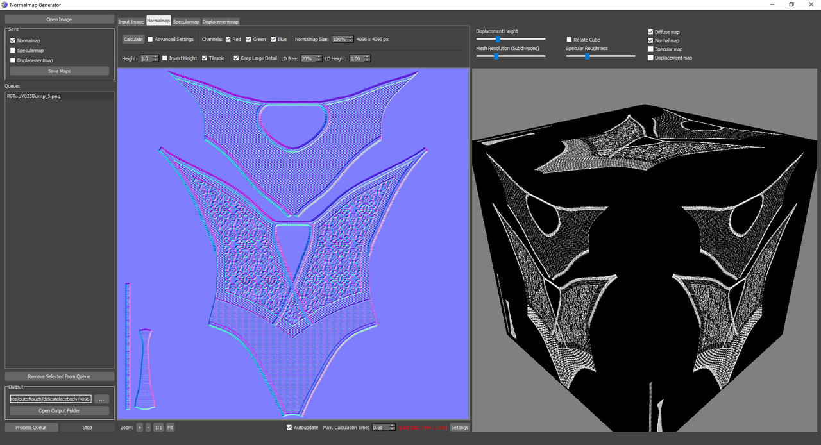Increase Normalmap Size using the up stepper arrow
Screen dimensions: 821x445
click(x=351, y=37)
